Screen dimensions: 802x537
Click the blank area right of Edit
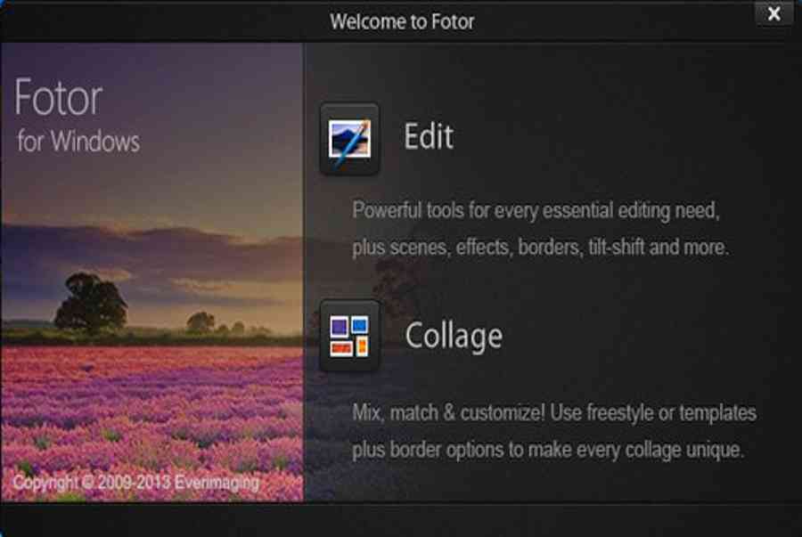[x=624, y=138]
